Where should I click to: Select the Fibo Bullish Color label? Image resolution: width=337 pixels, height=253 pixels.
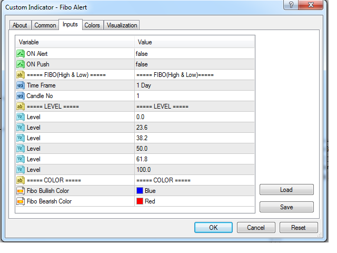point(48,191)
